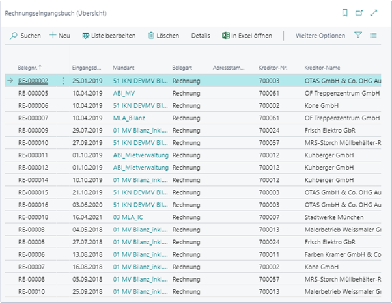Viewport: 392px width, 303px height.
Task: Open the list in Excel
Action: [247, 36]
